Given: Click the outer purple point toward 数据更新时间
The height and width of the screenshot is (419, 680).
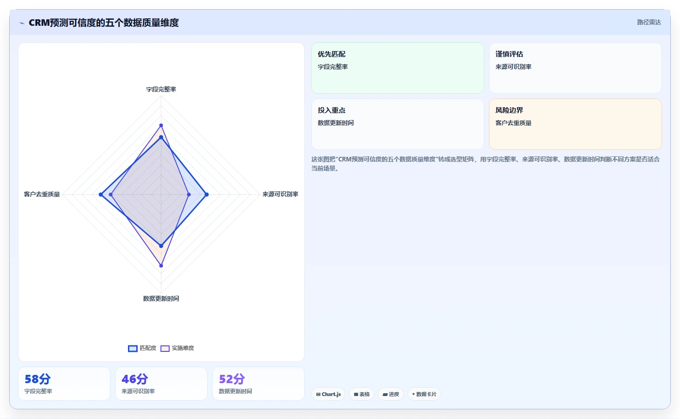Looking at the screenshot, I should coord(161,265).
